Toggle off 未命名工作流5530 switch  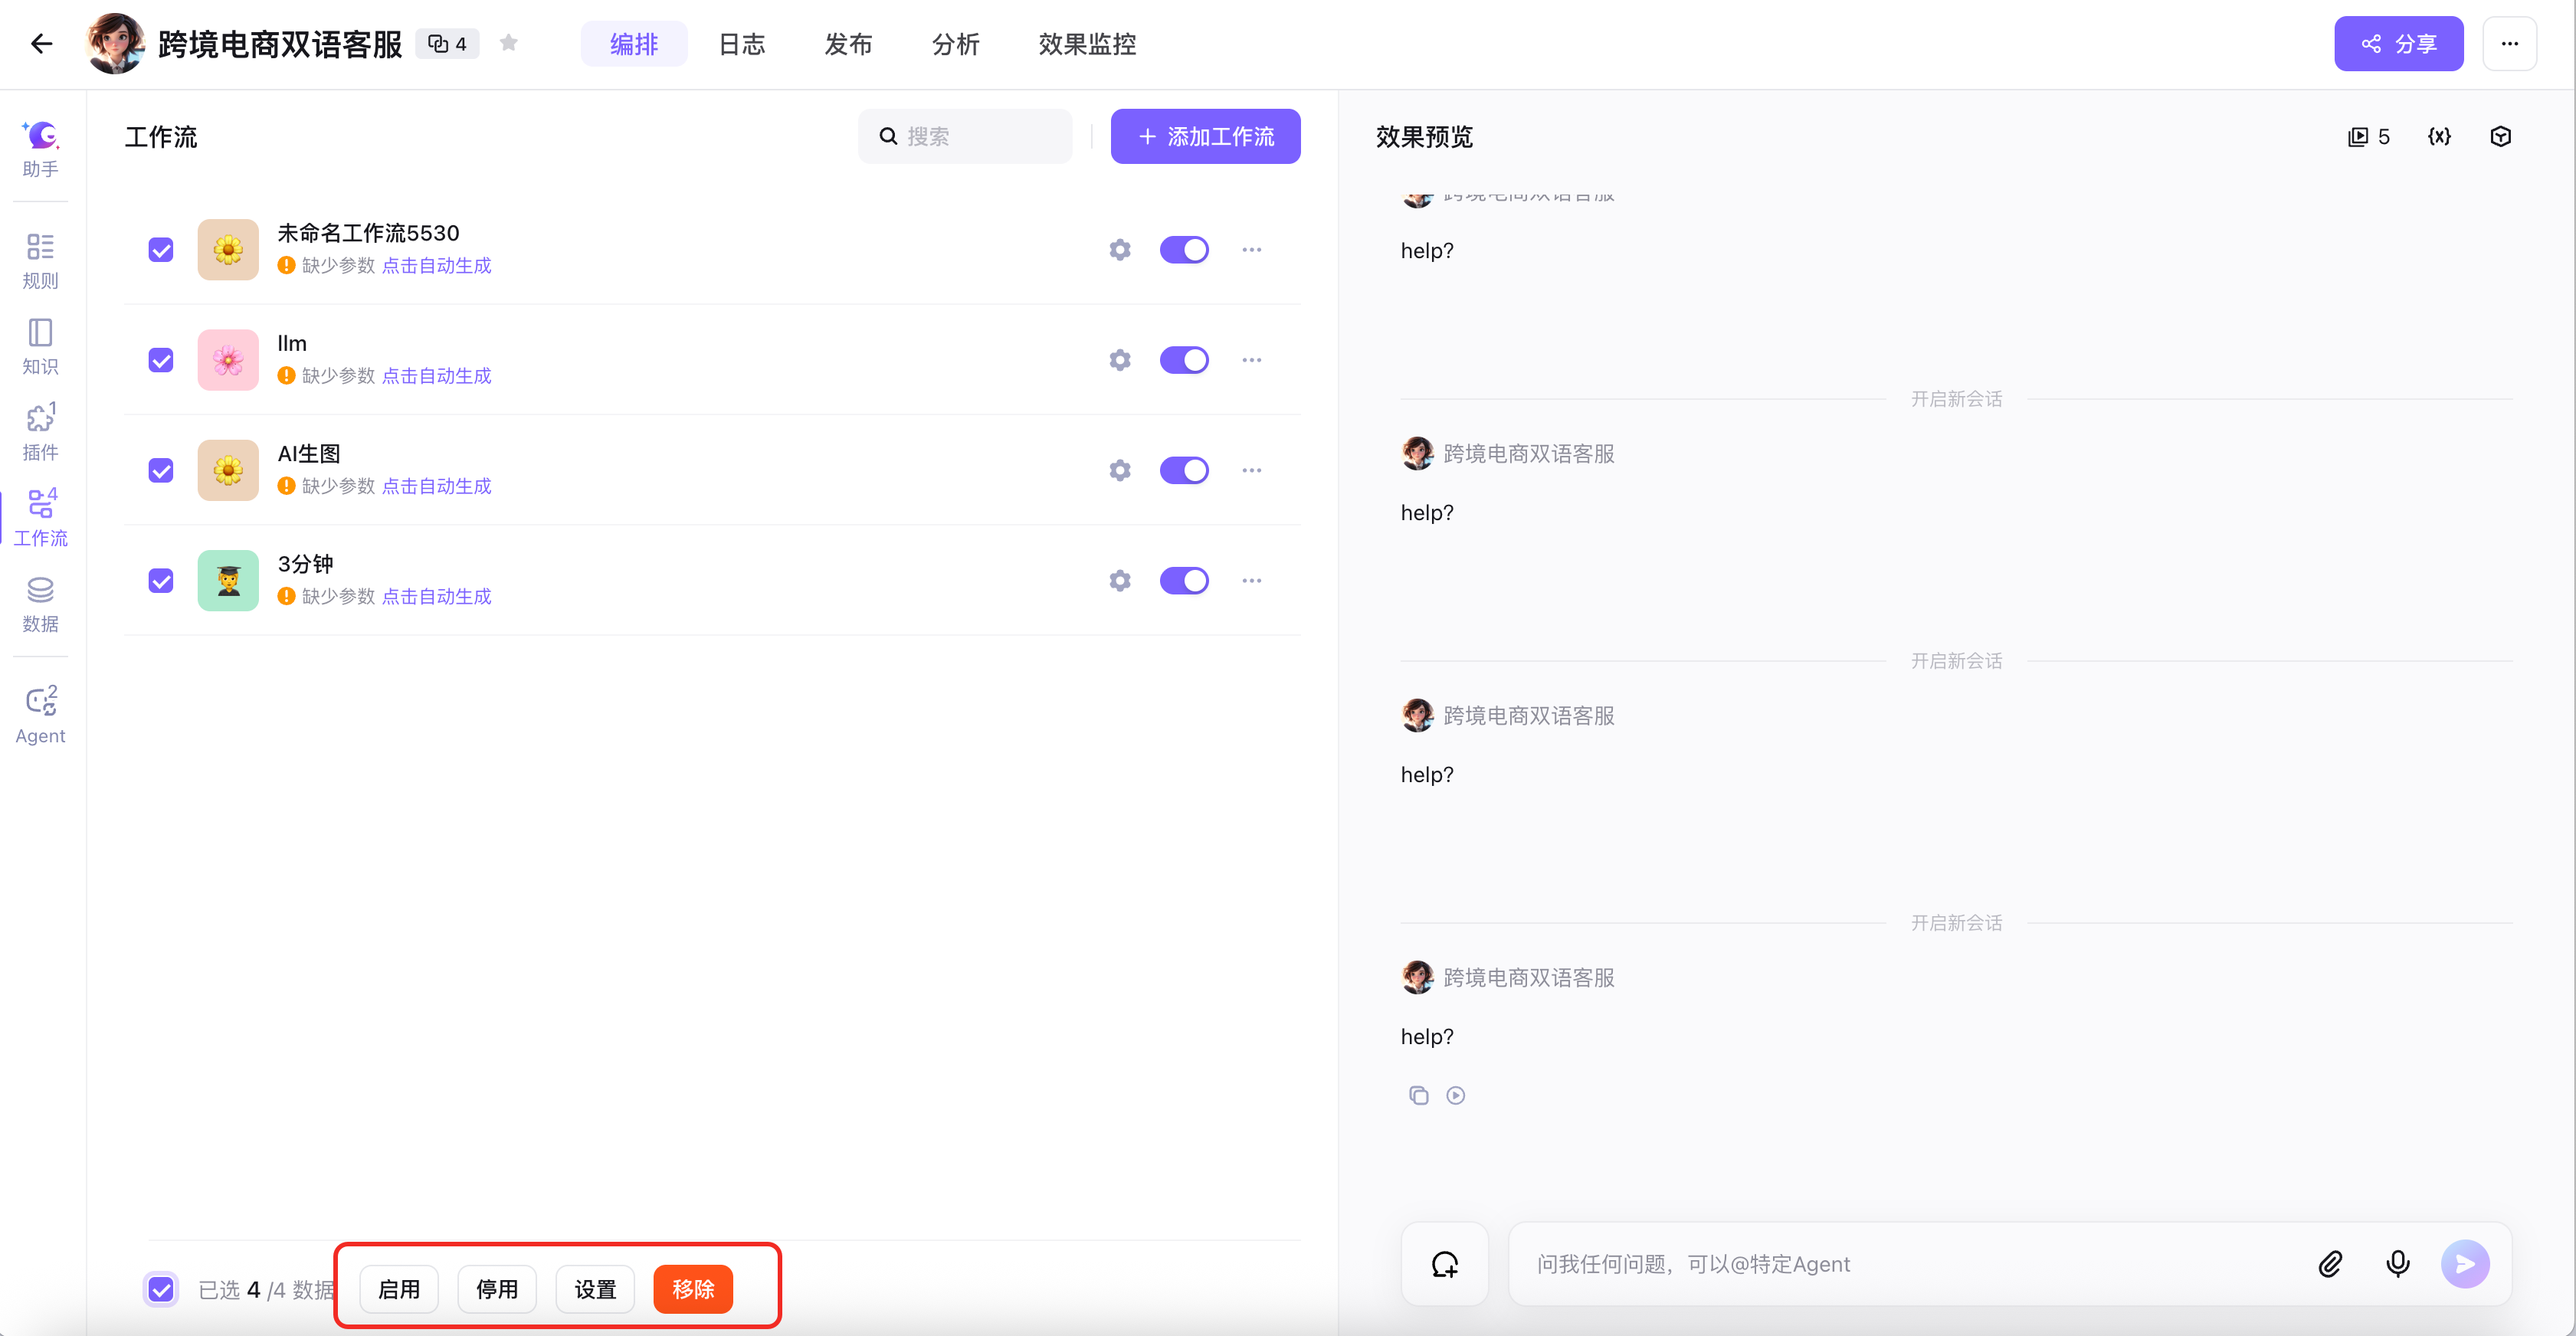(x=1184, y=249)
